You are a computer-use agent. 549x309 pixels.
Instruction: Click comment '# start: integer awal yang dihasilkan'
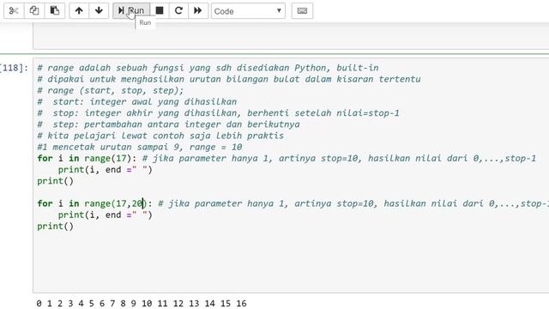tap(137, 101)
